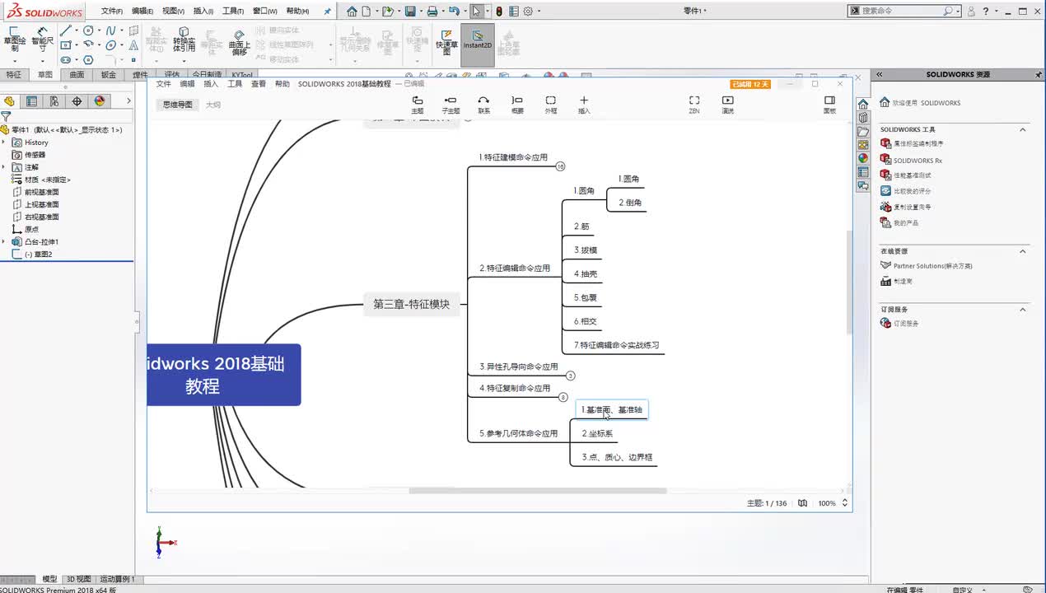Insert a subtopic (子主题) in mind map
Screen dimensions: 1046x593
pyautogui.click(x=451, y=105)
